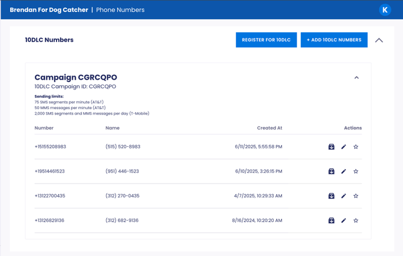The height and width of the screenshot is (256, 403).
Task: Archive the number +13126829136
Action: coord(331,221)
